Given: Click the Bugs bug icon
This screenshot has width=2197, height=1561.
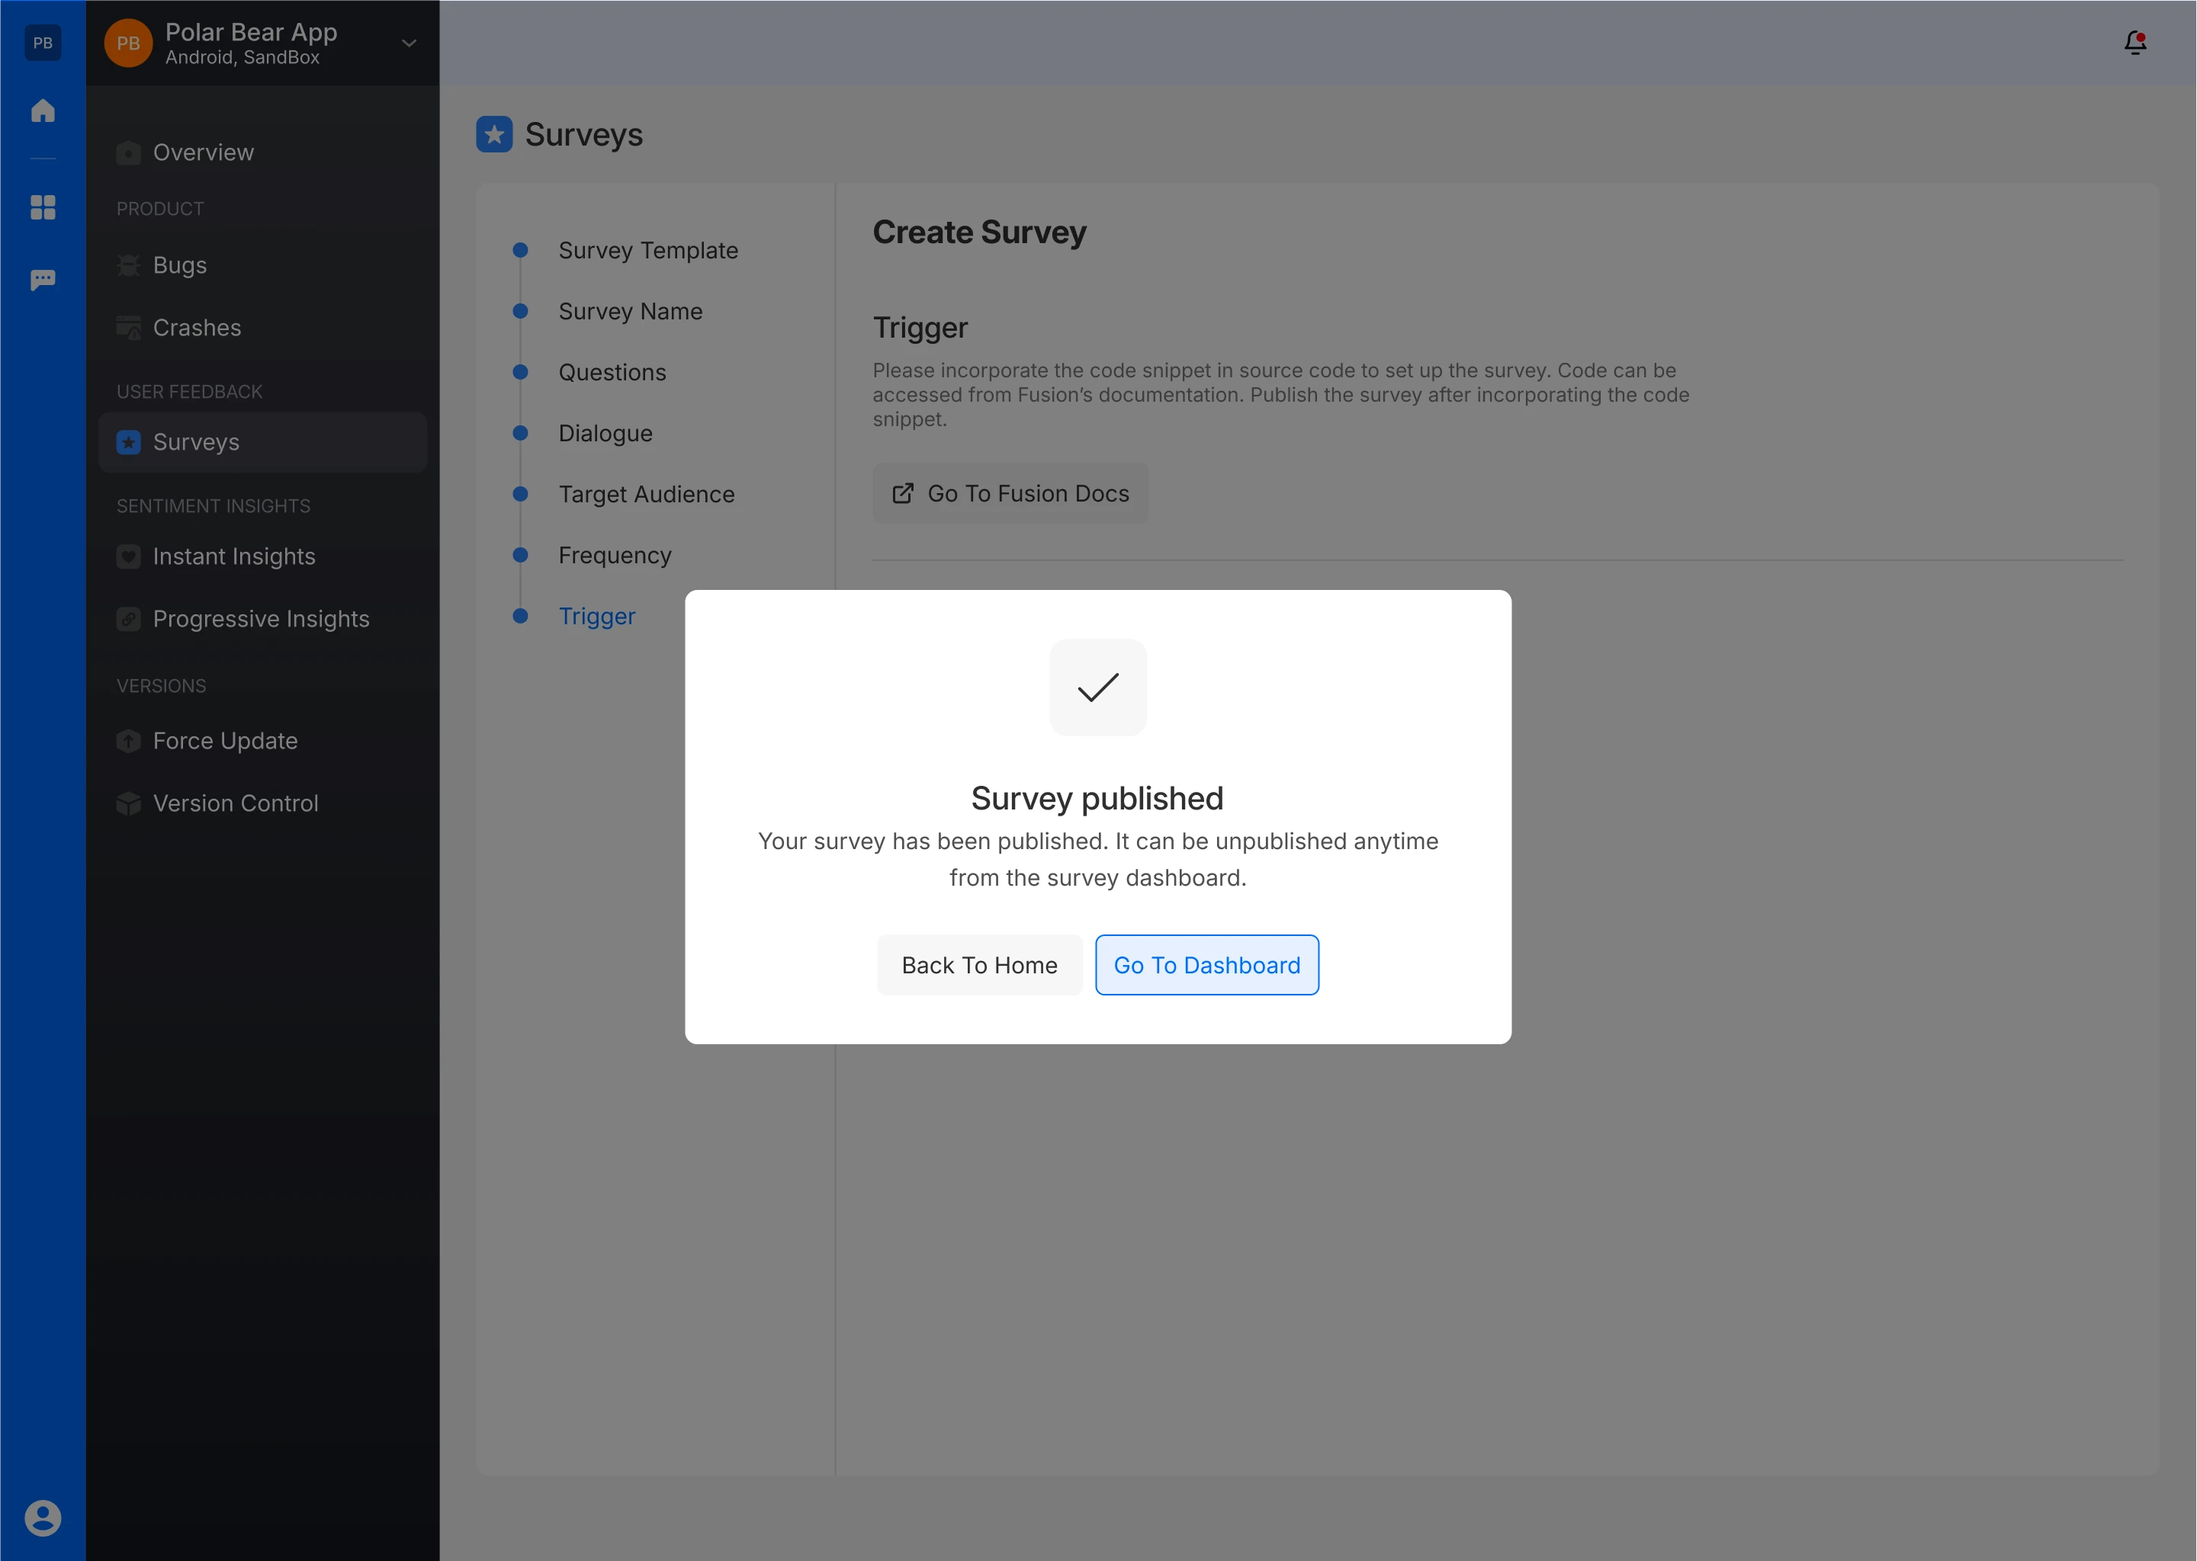Looking at the screenshot, I should [128, 265].
